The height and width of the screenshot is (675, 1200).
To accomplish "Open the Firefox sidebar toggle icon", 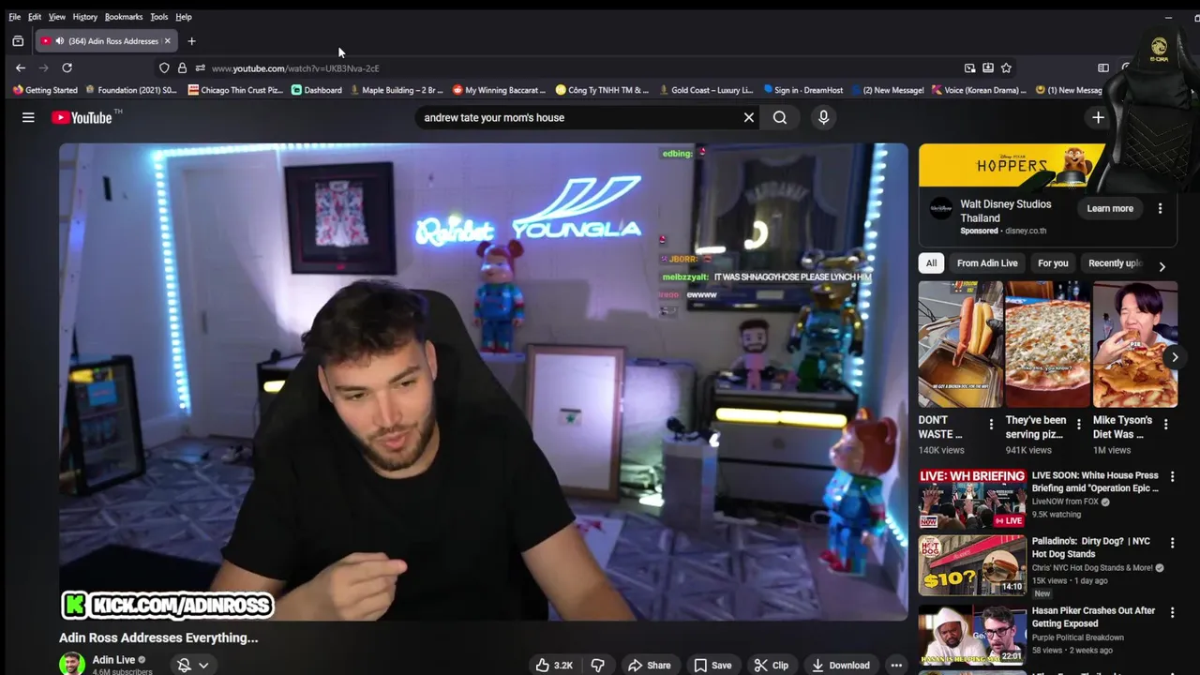I will (1103, 67).
